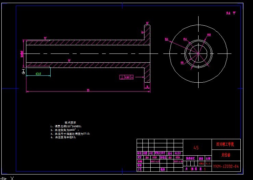Select the perpendicularity tolerance frame referencing A
Image resolution: width=253 pixels, height=180 pixels.
127,77
